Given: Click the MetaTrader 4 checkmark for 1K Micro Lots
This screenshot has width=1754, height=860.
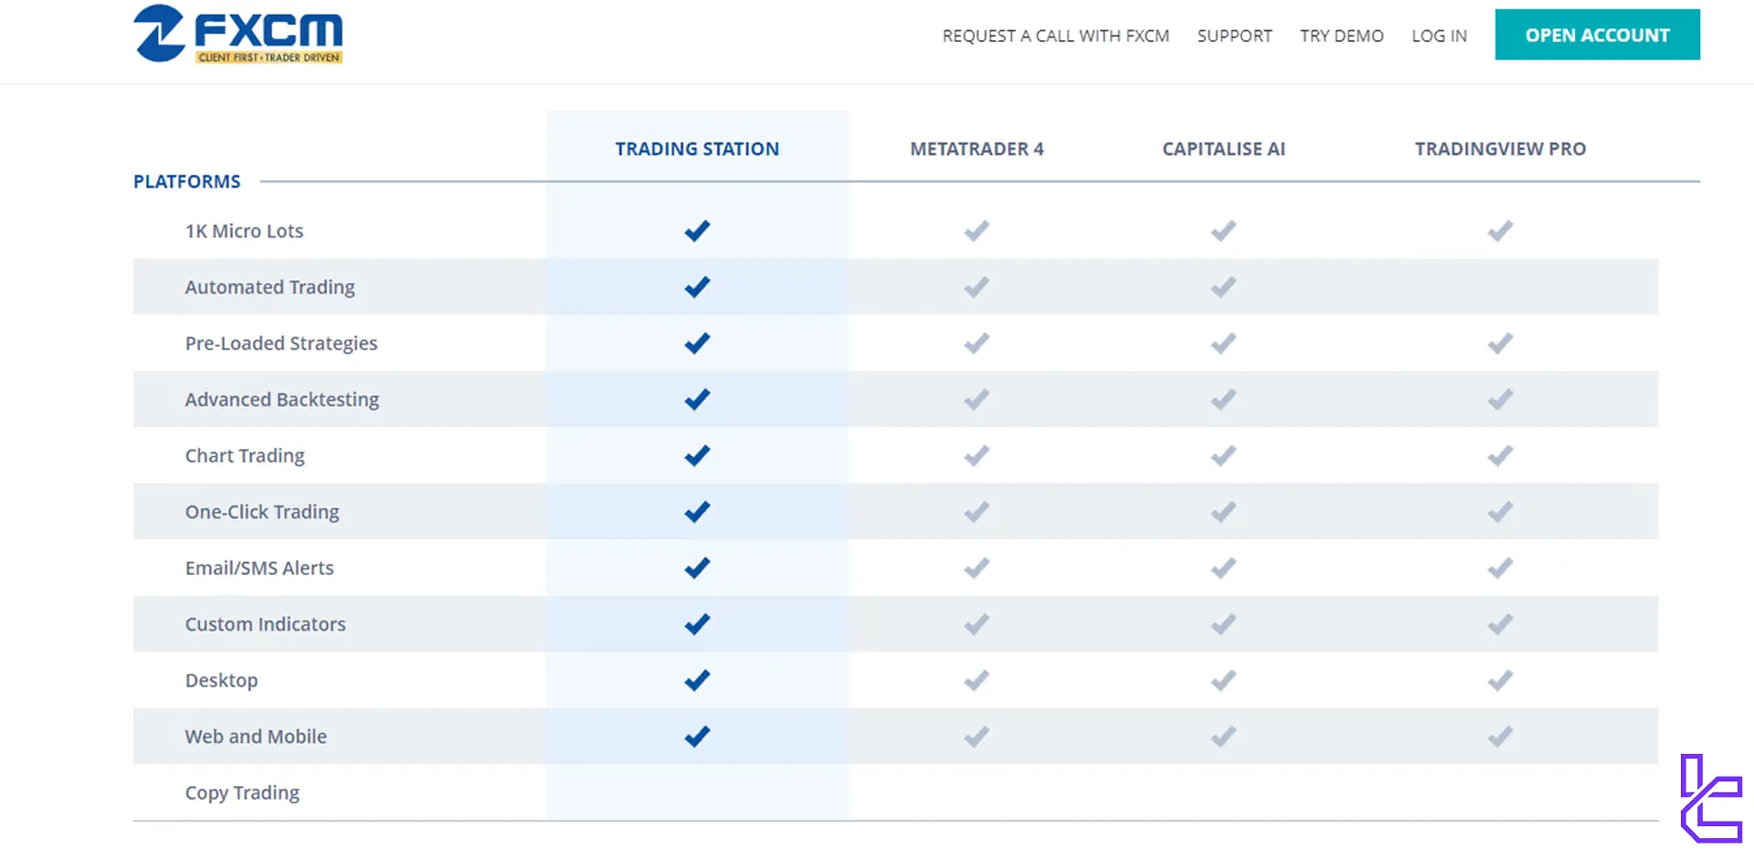Looking at the screenshot, I should pos(977,231).
